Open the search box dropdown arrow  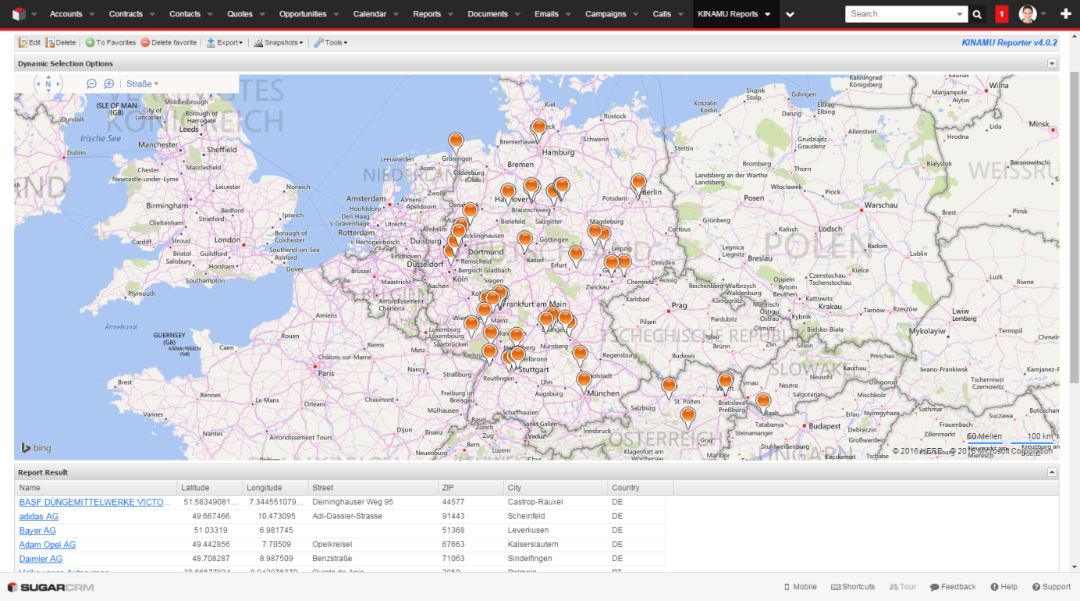[960, 15]
